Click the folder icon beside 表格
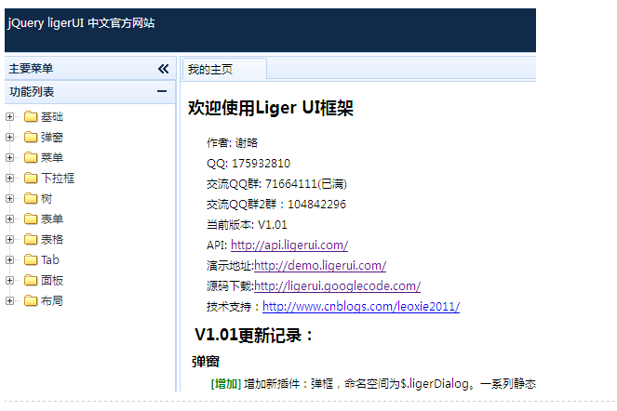The image size is (617, 411). [x=31, y=240]
